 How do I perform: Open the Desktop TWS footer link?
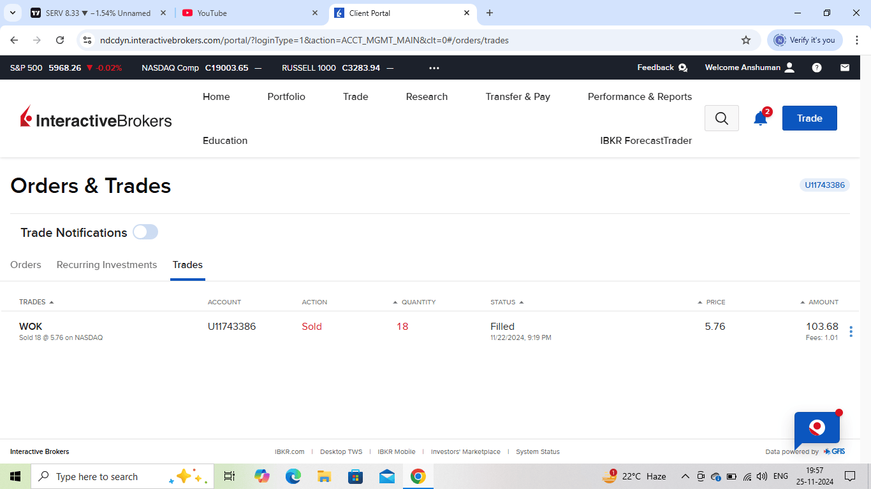click(x=341, y=452)
